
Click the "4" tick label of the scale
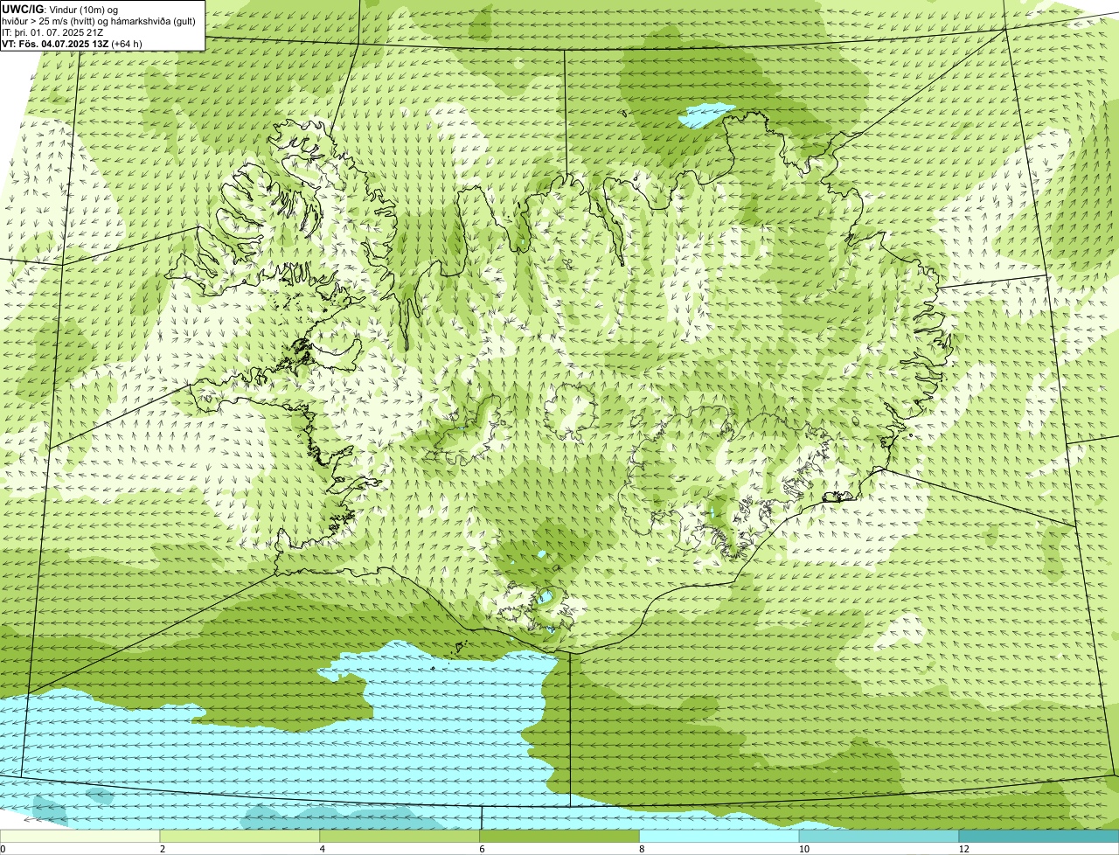(323, 849)
